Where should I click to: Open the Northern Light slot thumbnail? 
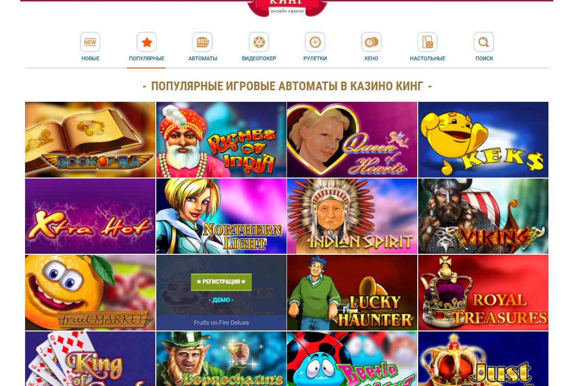coord(221,216)
